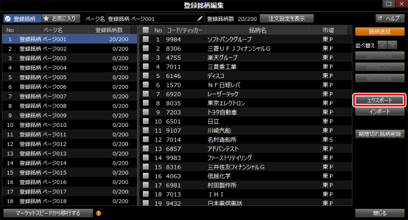Click column header 登録銘柄数
Image resolution: width=408 pixels, height=220 pixels.
click(109, 30)
